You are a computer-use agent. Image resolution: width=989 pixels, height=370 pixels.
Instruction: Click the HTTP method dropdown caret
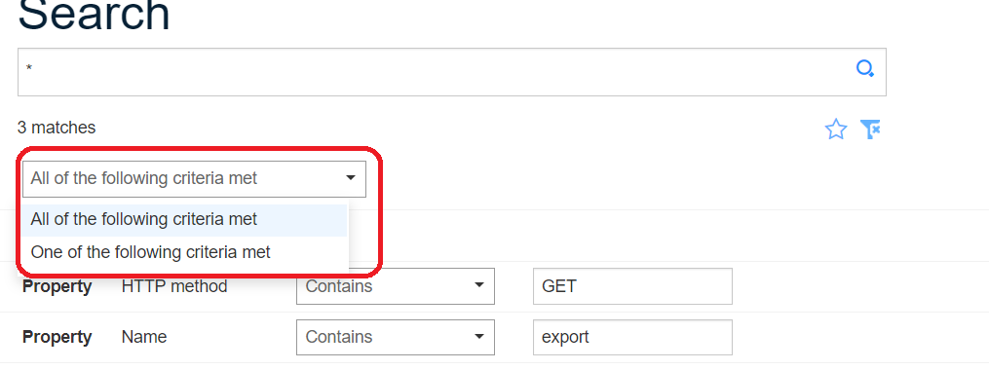[478, 285]
